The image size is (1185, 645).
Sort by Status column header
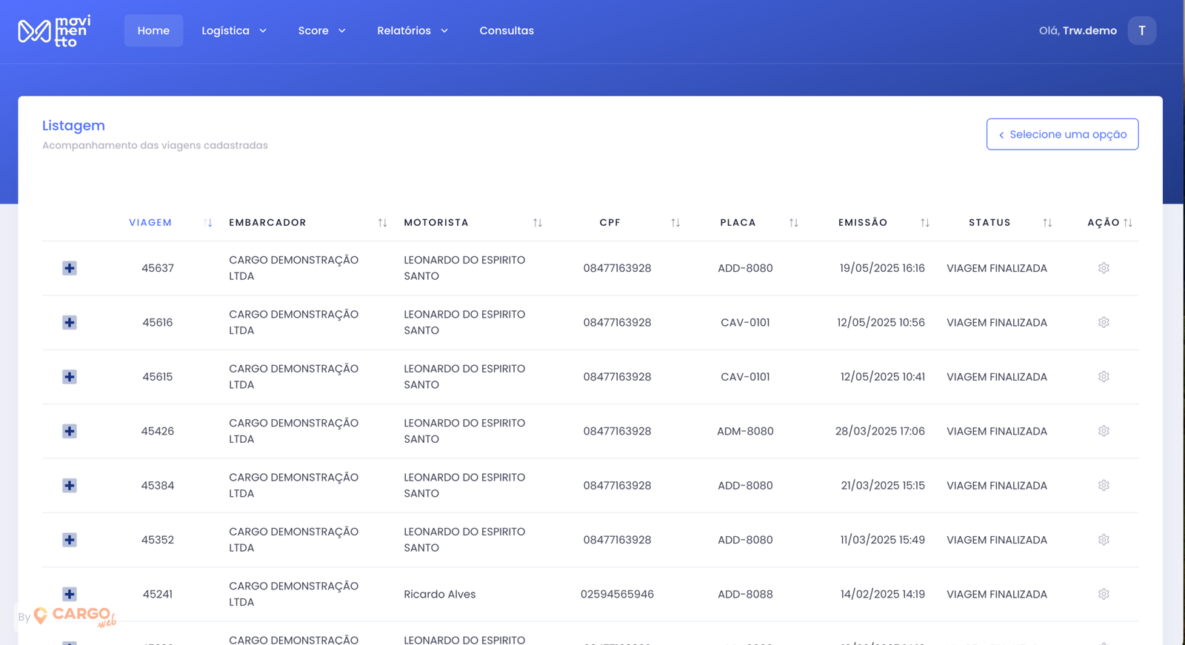point(989,223)
